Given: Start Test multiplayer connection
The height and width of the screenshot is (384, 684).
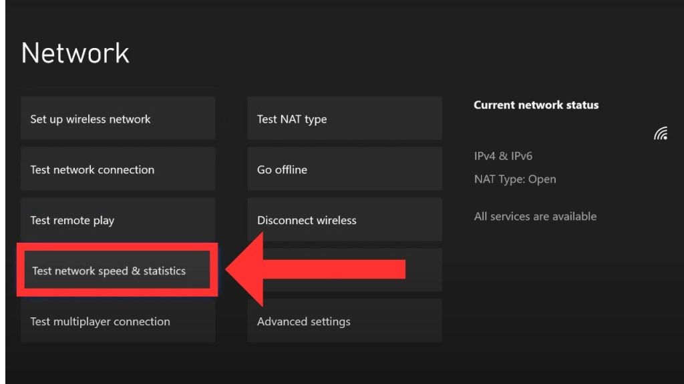Looking at the screenshot, I should pyautogui.click(x=118, y=321).
